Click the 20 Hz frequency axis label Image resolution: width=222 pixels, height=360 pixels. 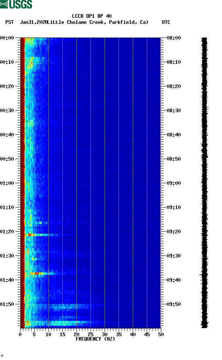76,335
